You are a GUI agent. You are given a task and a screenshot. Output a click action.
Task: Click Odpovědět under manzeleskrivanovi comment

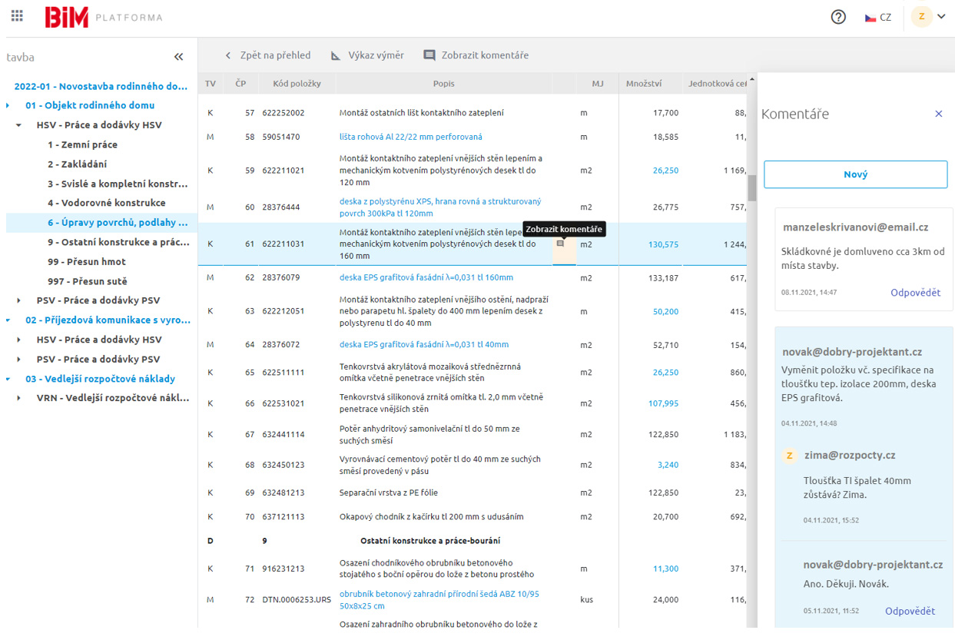coord(915,293)
